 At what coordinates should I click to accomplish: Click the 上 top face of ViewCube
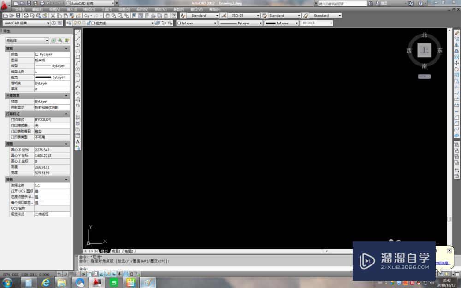pyautogui.click(x=424, y=50)
